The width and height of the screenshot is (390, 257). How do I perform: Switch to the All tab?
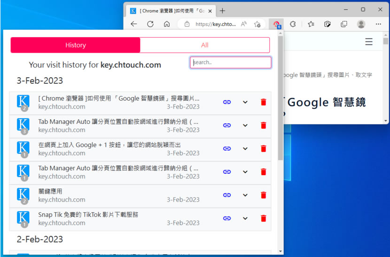tap(204, 45)
